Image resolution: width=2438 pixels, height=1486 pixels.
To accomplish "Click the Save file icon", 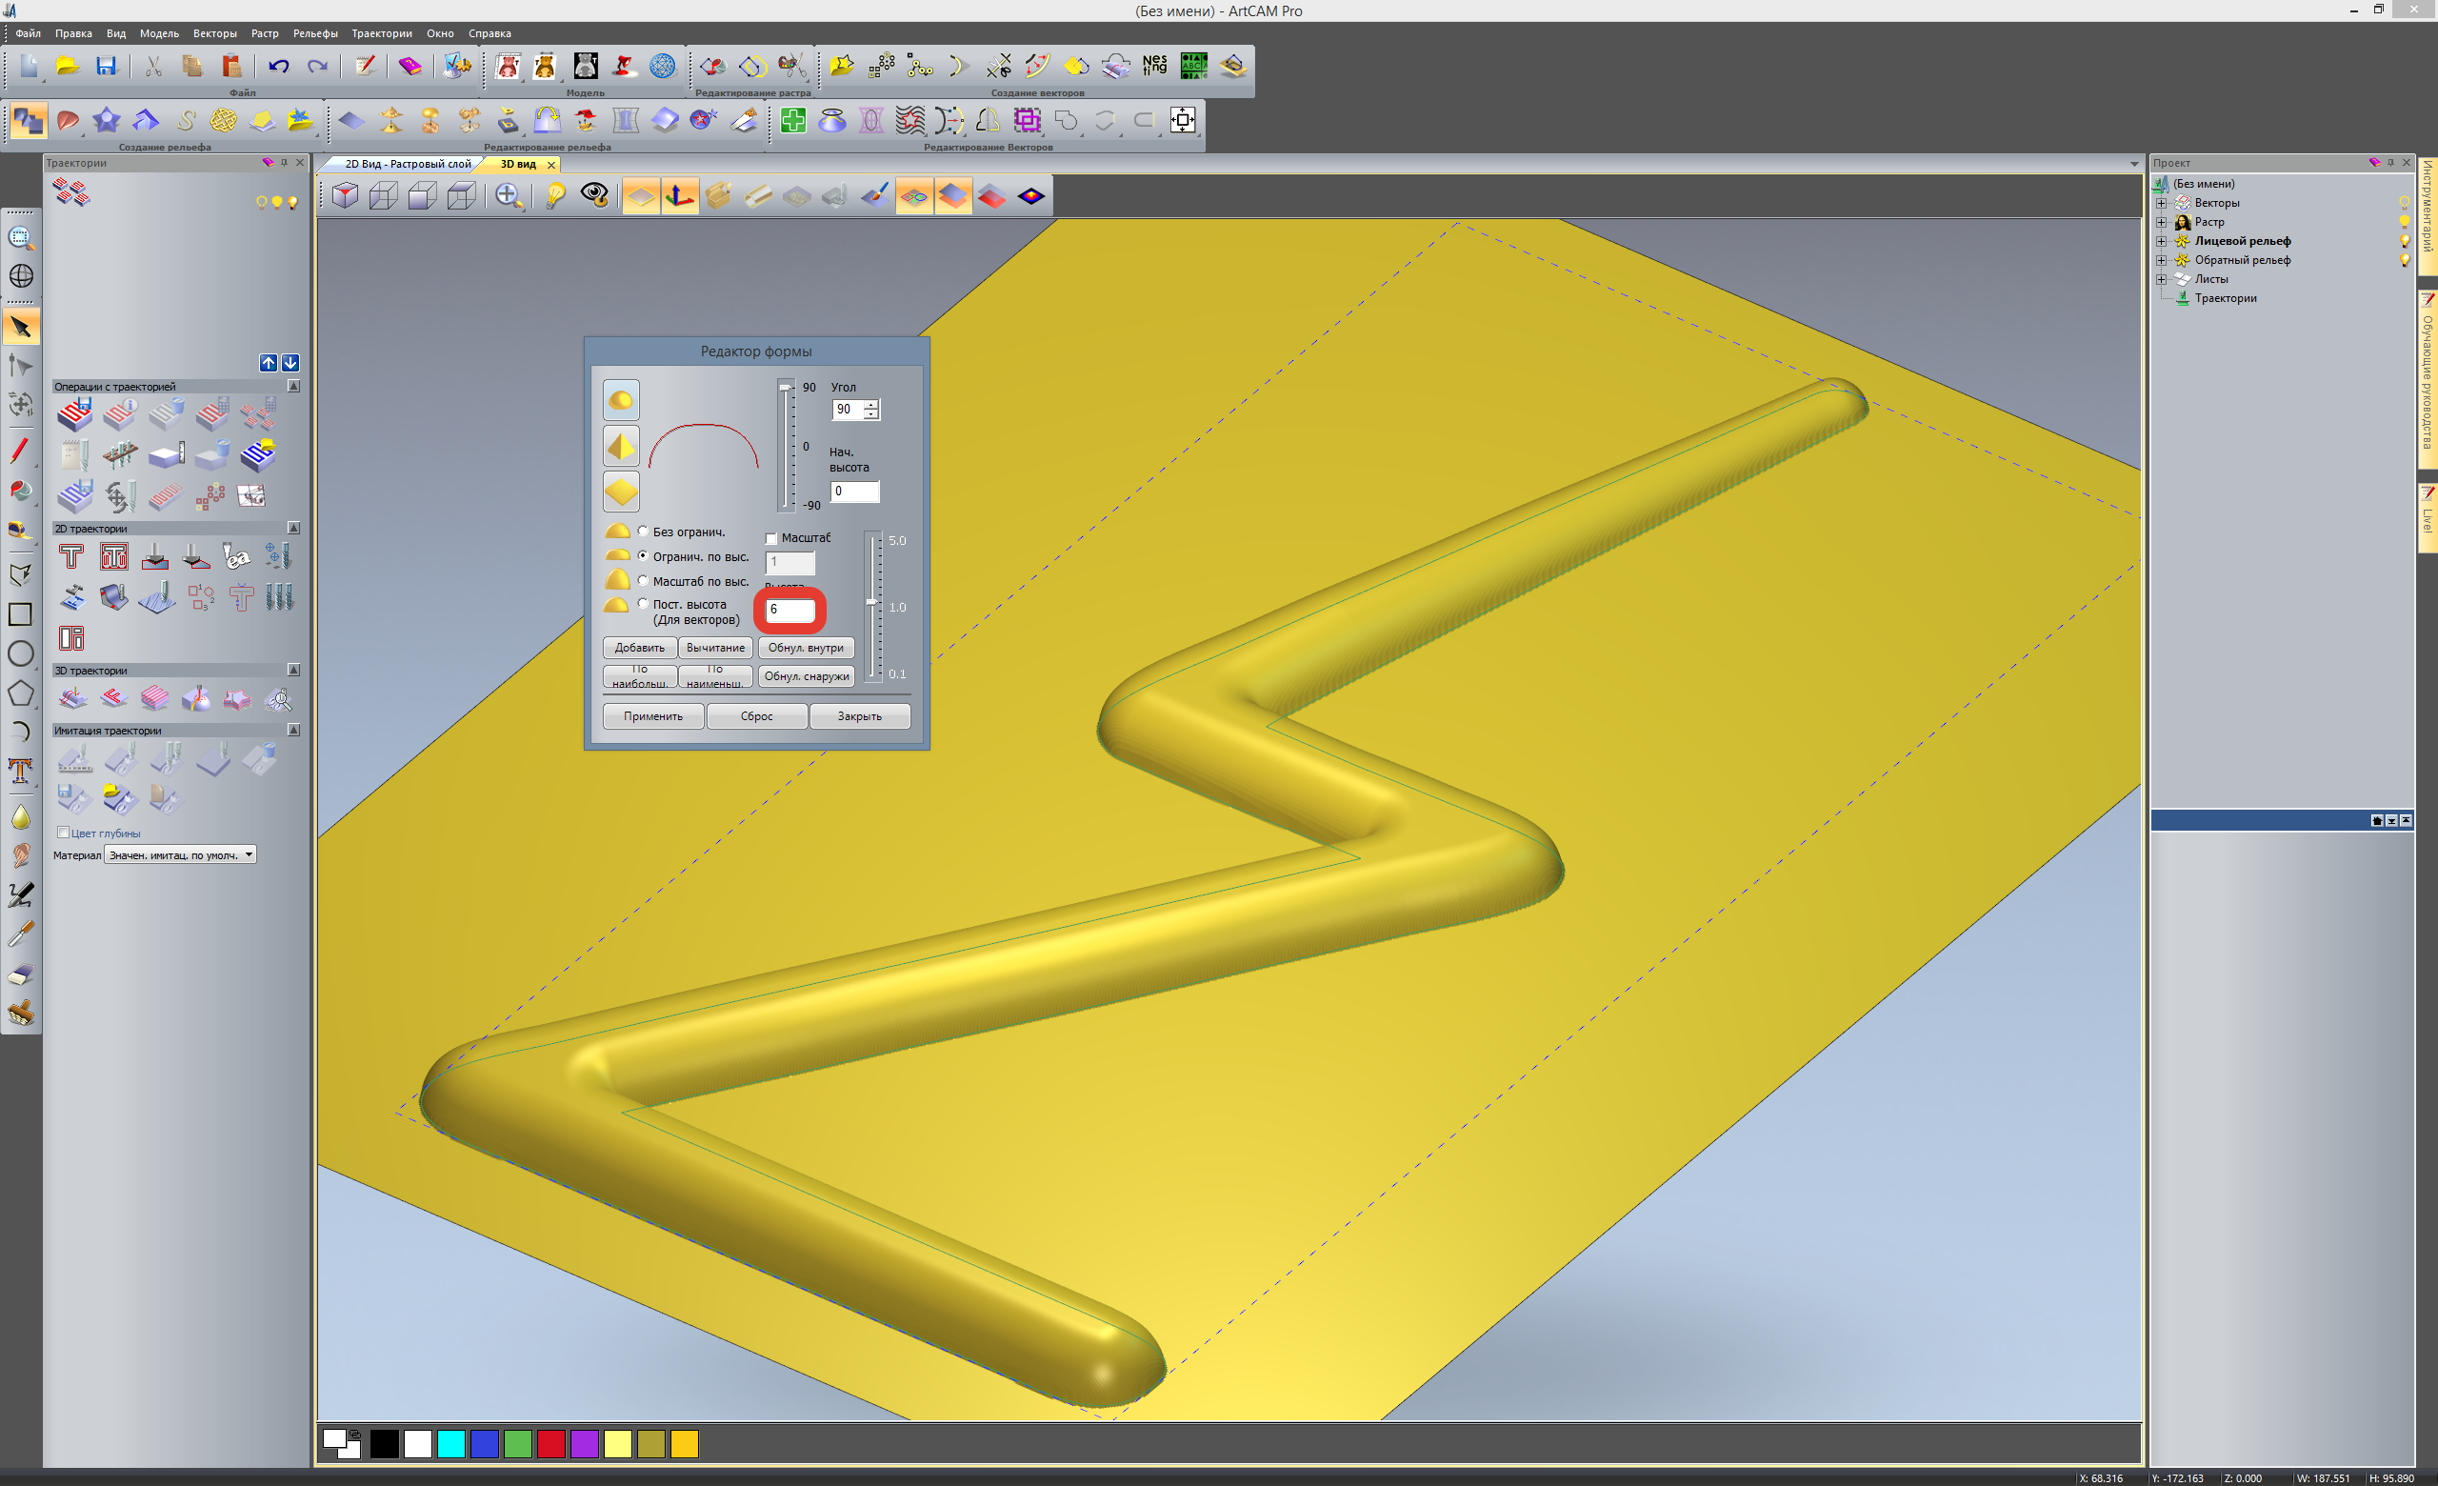I will tap(106, 67).
